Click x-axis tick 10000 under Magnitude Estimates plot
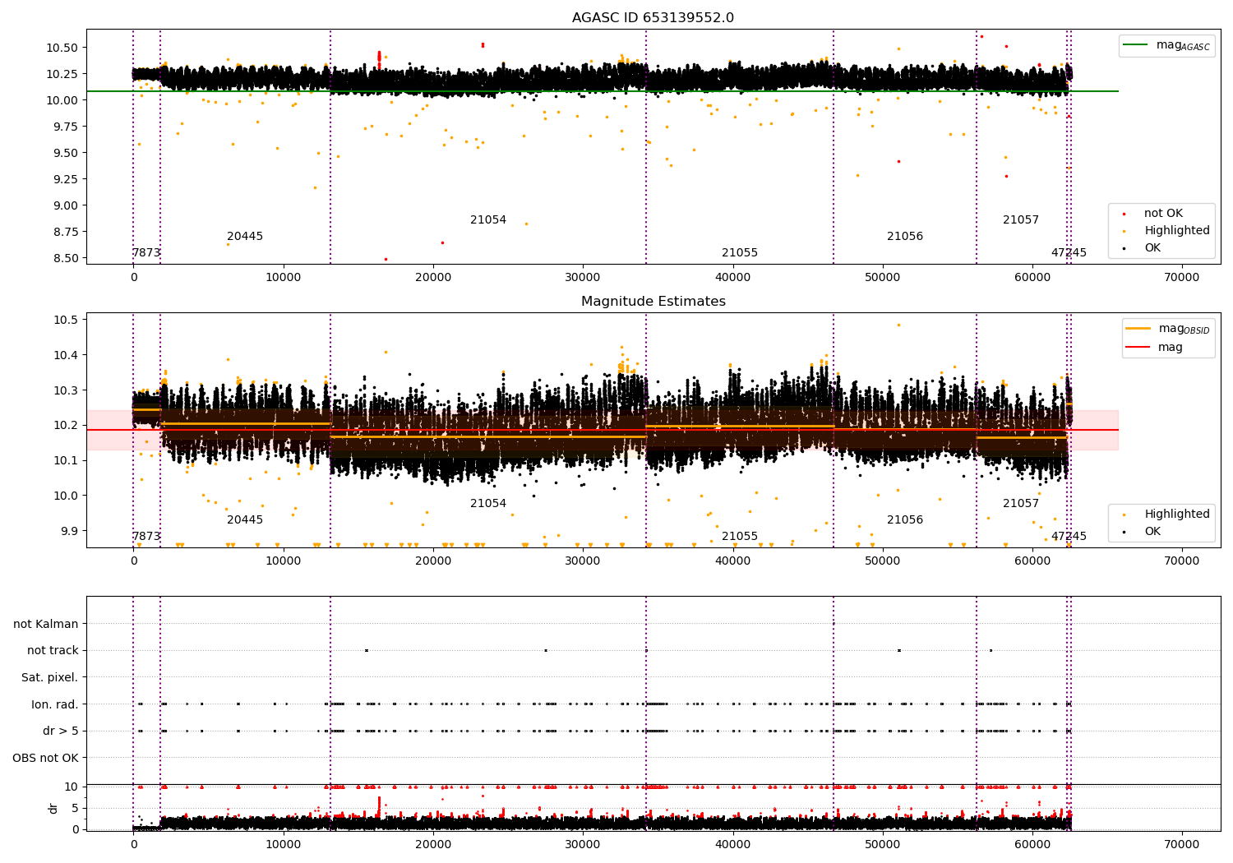The height and width of the screenshot is (863, 1233). pyautogui.click(x=284, y=561)
